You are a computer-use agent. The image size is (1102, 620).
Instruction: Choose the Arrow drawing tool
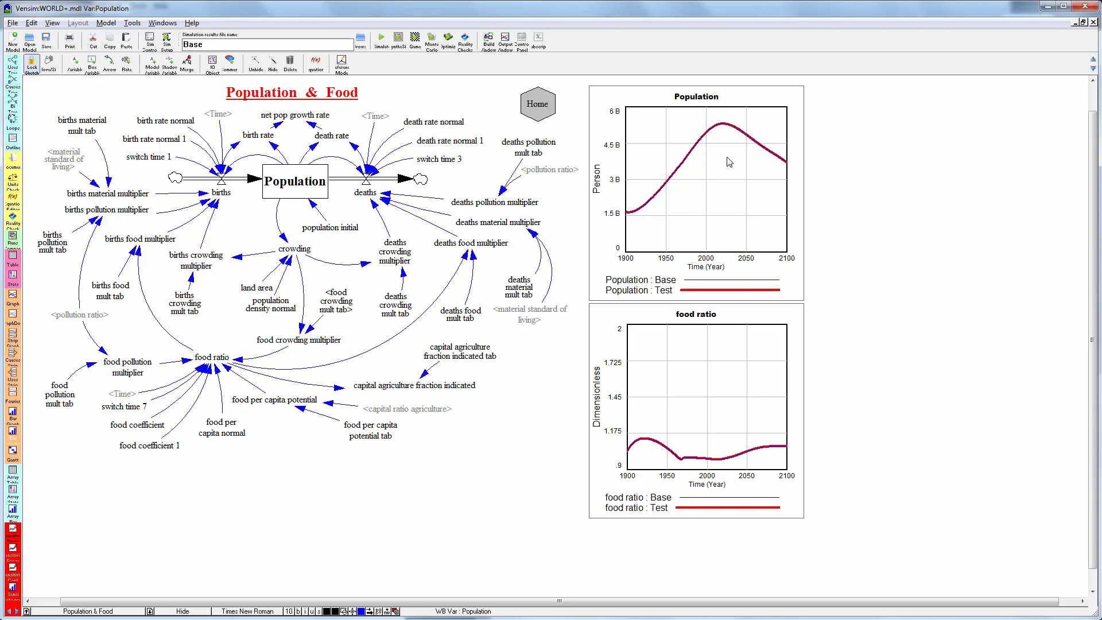[109, 63]
